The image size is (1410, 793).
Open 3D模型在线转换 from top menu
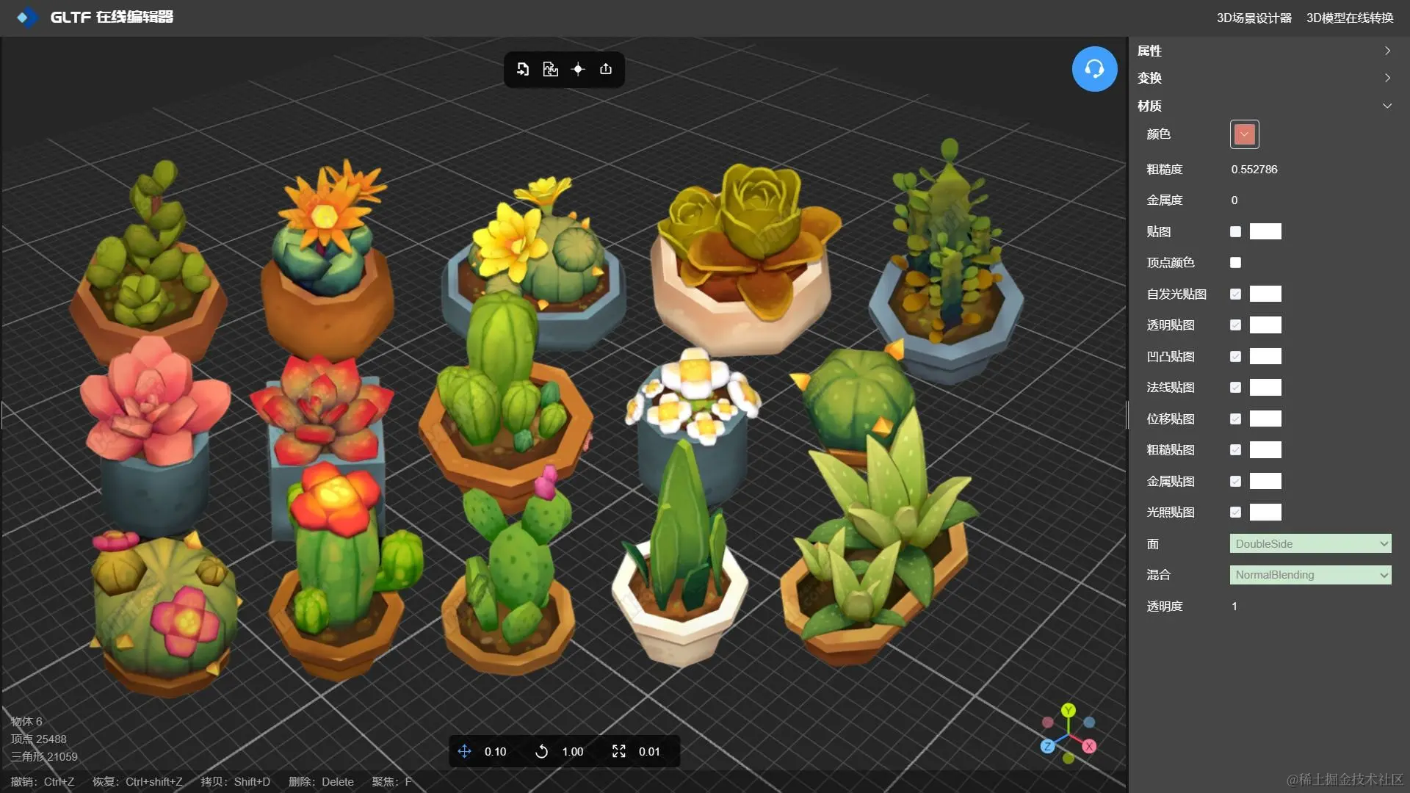1349,18
